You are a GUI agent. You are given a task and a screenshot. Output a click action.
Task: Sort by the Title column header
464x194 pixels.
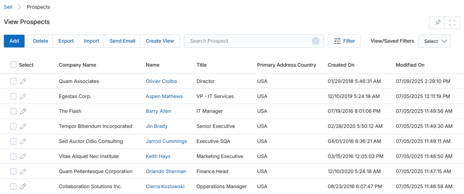pos(201,65)
